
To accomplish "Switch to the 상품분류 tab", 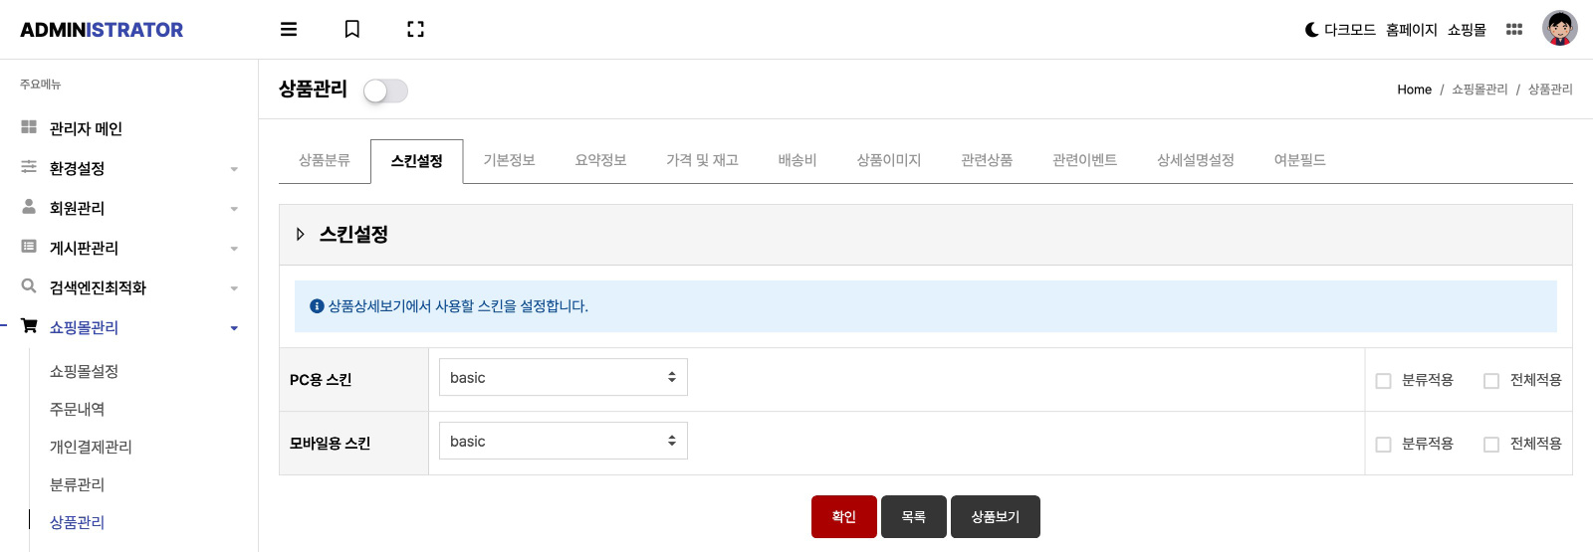I will [x=325, y=160].
